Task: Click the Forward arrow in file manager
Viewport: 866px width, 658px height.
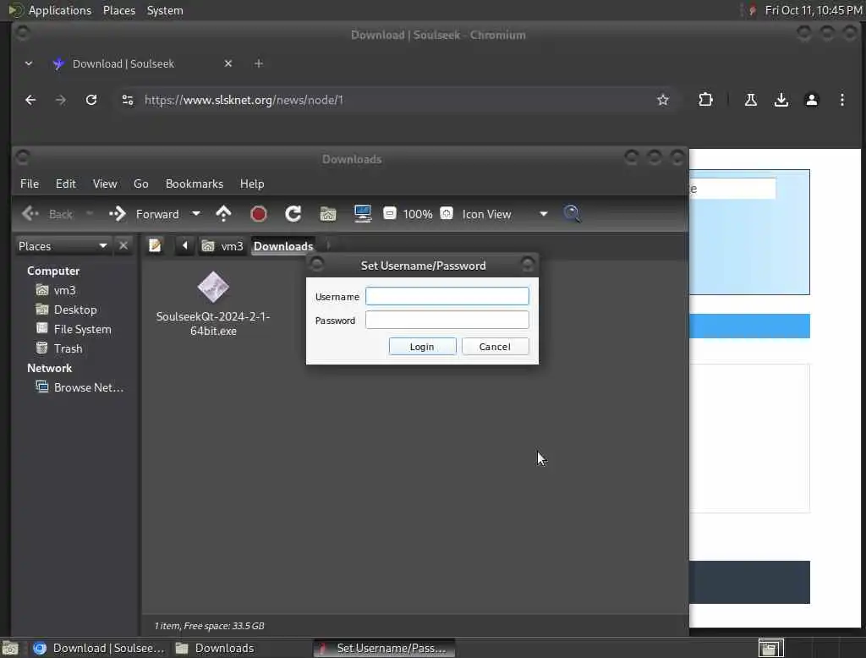Action: pyautogui.click(x=145, y=214)
